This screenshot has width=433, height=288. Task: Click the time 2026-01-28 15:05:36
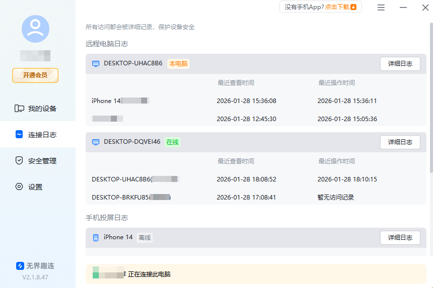[347, 119]
